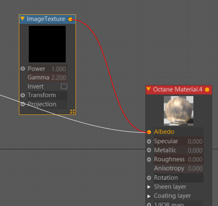218x206 pixels.
Task: Open the Octane Material.4 sphere preview
Action: (x=179, y=111)
